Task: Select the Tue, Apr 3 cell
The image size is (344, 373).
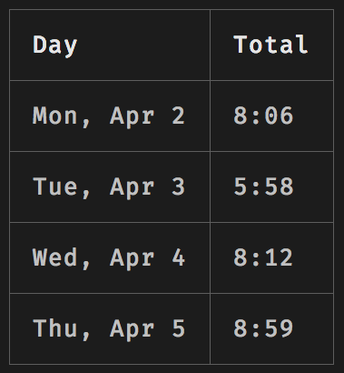Action: click(x=110, y=187)
